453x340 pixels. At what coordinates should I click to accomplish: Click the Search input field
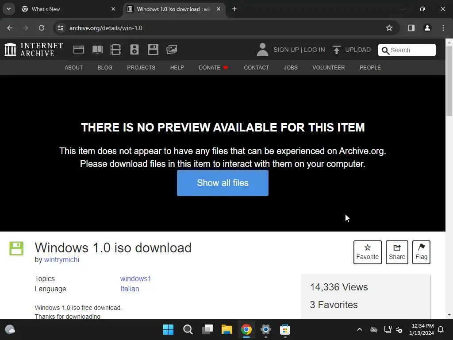407,50
